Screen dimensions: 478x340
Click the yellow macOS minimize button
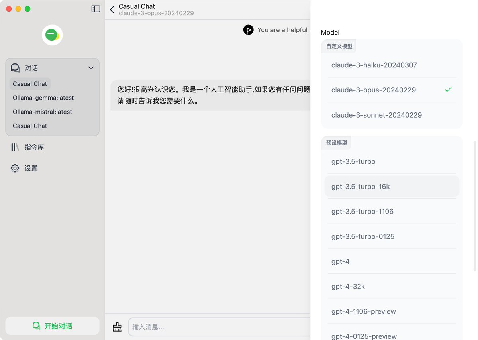18,9
